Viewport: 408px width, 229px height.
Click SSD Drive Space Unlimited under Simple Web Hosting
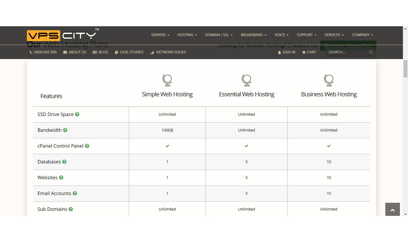tap(167, 114)
